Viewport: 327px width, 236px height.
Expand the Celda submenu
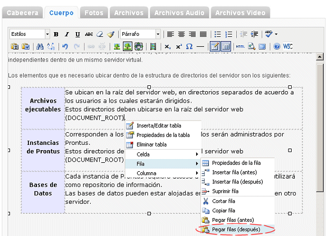(163, 154)
